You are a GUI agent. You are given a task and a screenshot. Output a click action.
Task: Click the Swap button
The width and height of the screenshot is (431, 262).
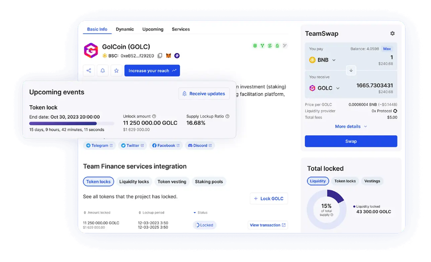[351, 141]
